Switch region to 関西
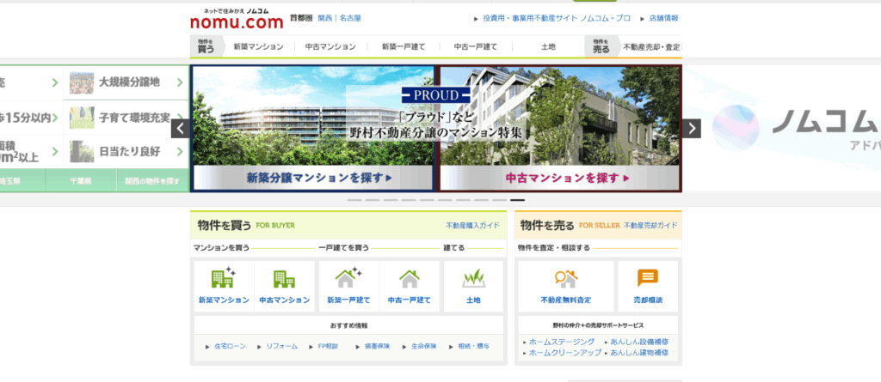This screenshot has width=881, height=382. pos(325,18)
